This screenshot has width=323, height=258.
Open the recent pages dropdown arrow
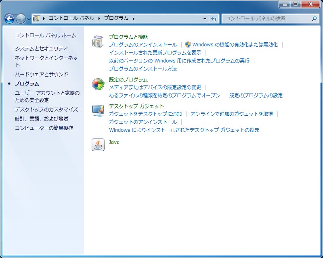pyautogui.click(x=29, y=19)
